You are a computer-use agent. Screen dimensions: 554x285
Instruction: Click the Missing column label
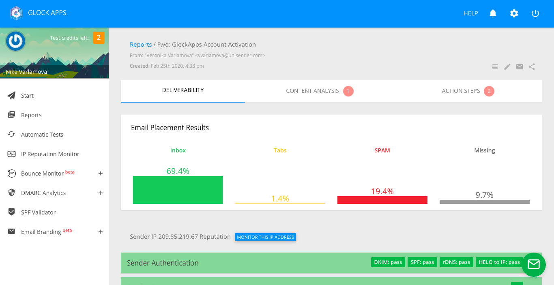click(x=485, y=150)
